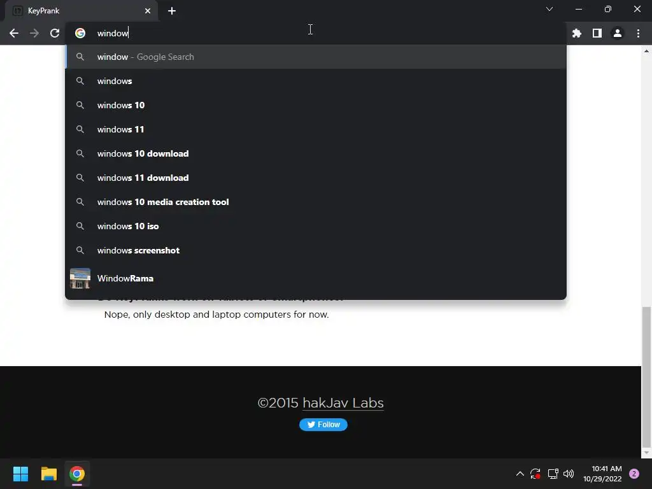652x489 pixels.
Task: Open the volume speaker icon
Action: click(569, 474)
